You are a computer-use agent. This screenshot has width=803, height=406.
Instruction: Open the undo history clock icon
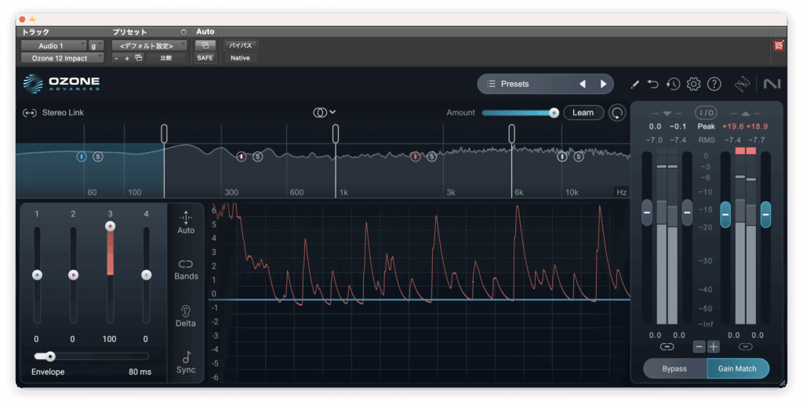[673, 84]
